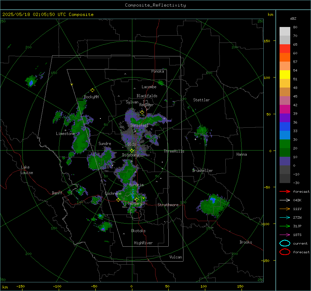Select the 80 dBZ light gray swatch
The image size is (311, 291).
tap(285, 31)
